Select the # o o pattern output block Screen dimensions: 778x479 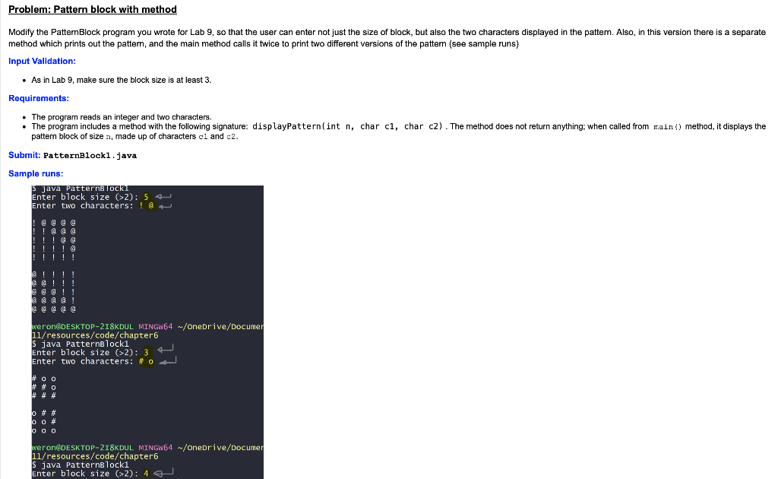tap(42, 386)
